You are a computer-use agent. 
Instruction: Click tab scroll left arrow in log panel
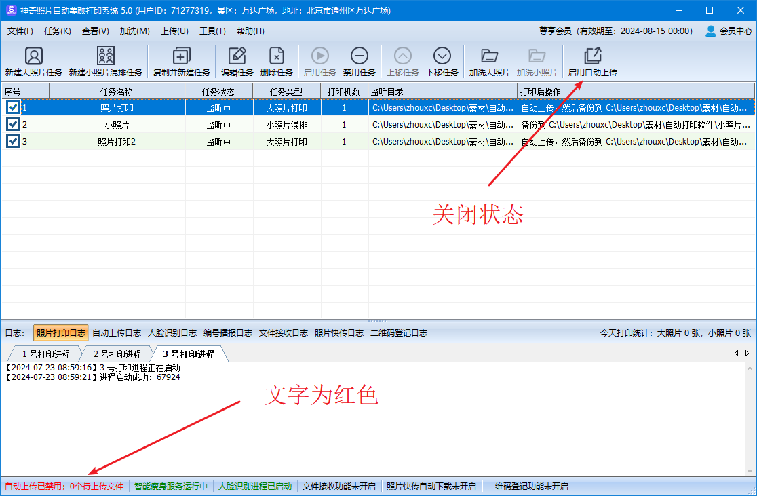point(737,354)
